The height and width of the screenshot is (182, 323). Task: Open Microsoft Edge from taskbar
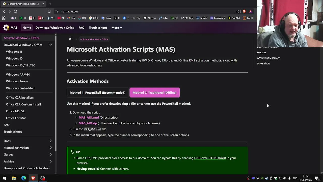click(24, 178)
